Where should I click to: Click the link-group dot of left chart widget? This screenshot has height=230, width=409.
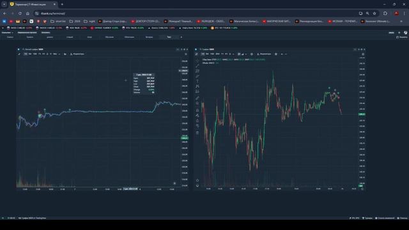pos(19,49)
